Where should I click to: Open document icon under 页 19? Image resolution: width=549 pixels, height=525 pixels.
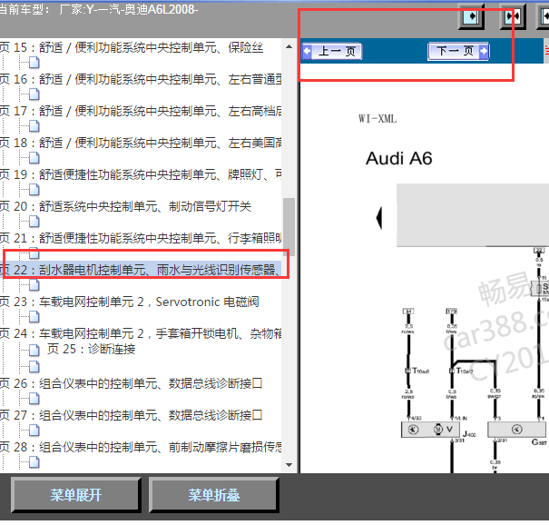(x=34, y=190)
